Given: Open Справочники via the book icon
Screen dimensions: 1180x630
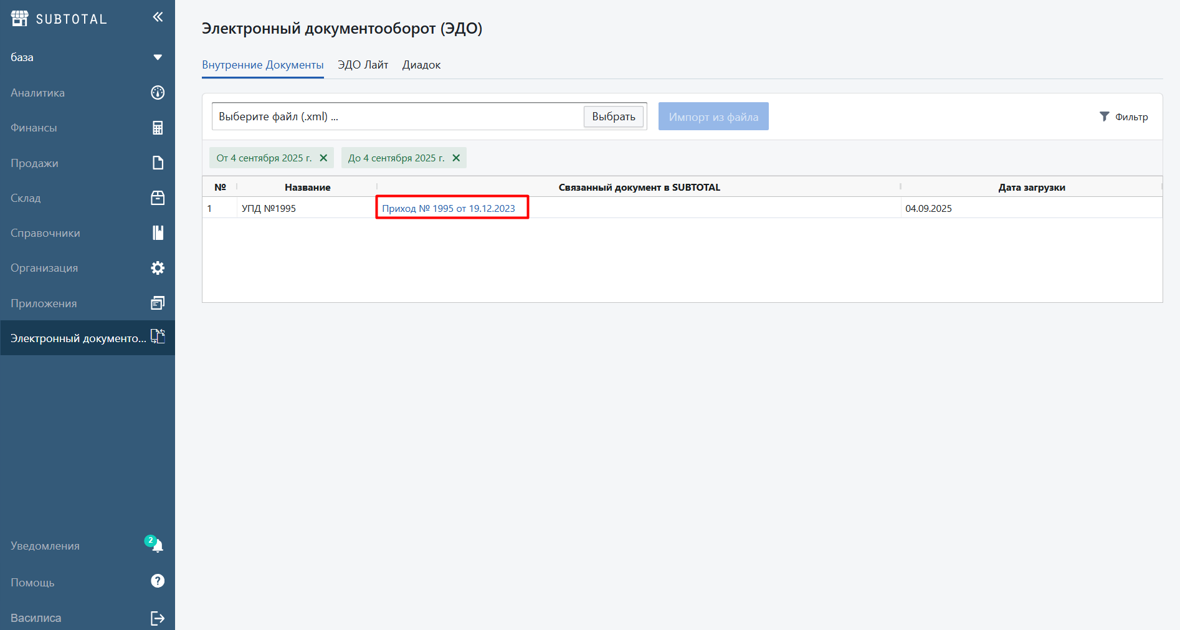Looking at the screenshot, I should [158, 233].
